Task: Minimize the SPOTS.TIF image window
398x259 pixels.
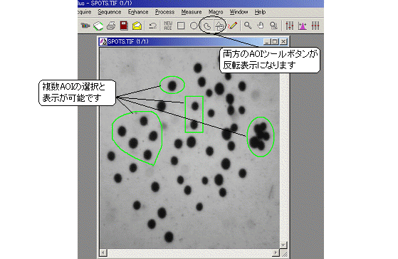Action: tap(266, 41)
